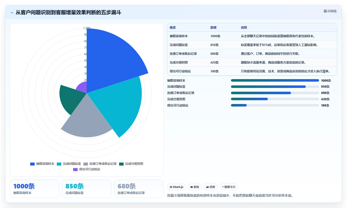Click the 漏斗转化 label in header
The image size is (347, 208).
click(330, 11)
